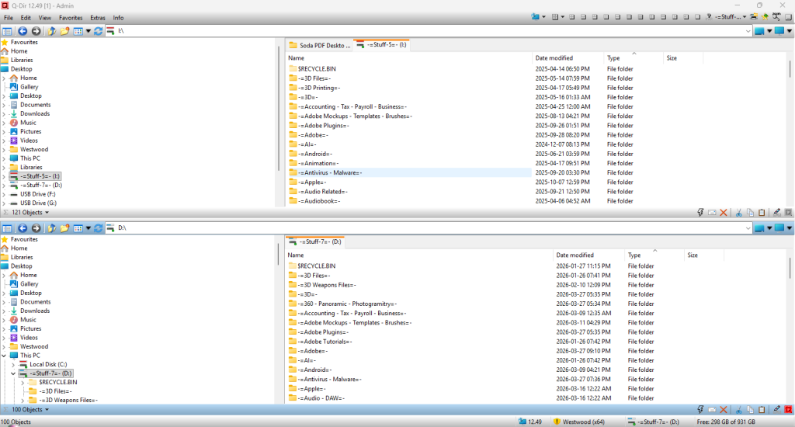
Task: Click Up one folder icon in top pane
Action: (51, 31)
